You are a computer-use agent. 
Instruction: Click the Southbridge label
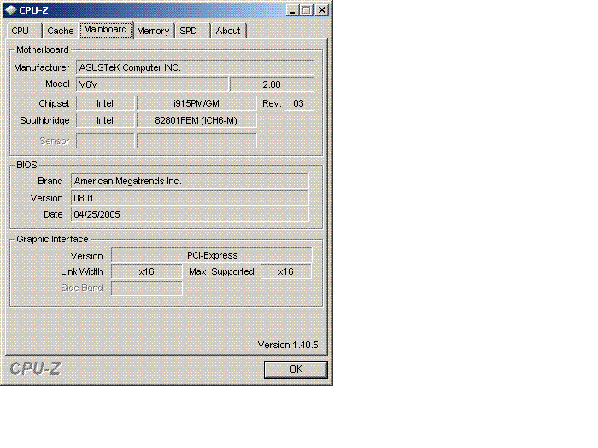(x=44, y=120)
